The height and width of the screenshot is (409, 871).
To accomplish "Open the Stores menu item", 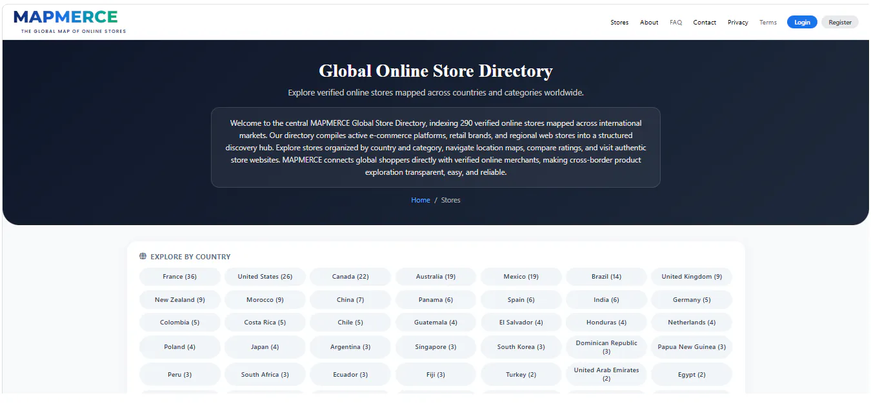I will [619, 22].
